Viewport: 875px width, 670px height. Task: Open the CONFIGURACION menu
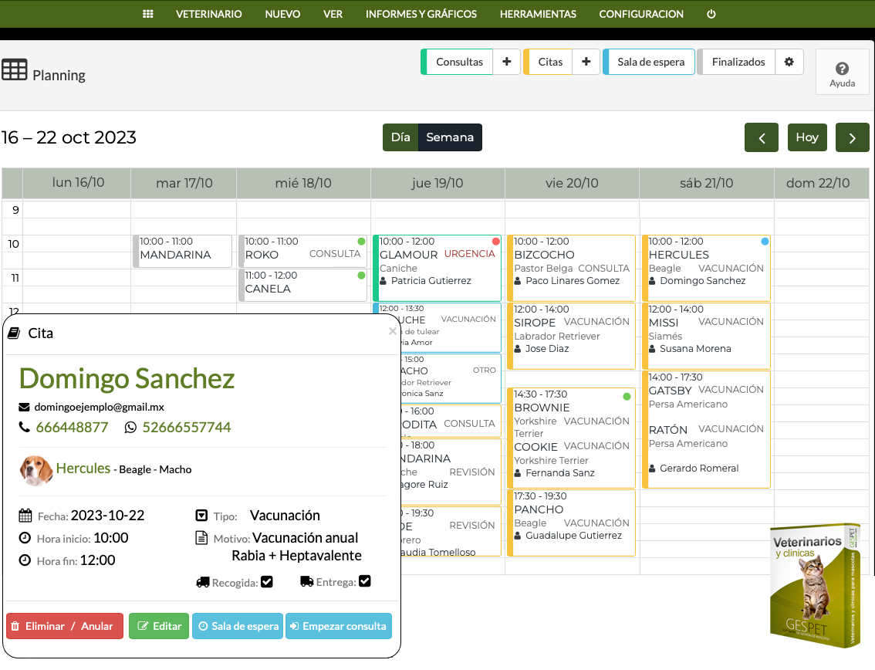(641, 14)
